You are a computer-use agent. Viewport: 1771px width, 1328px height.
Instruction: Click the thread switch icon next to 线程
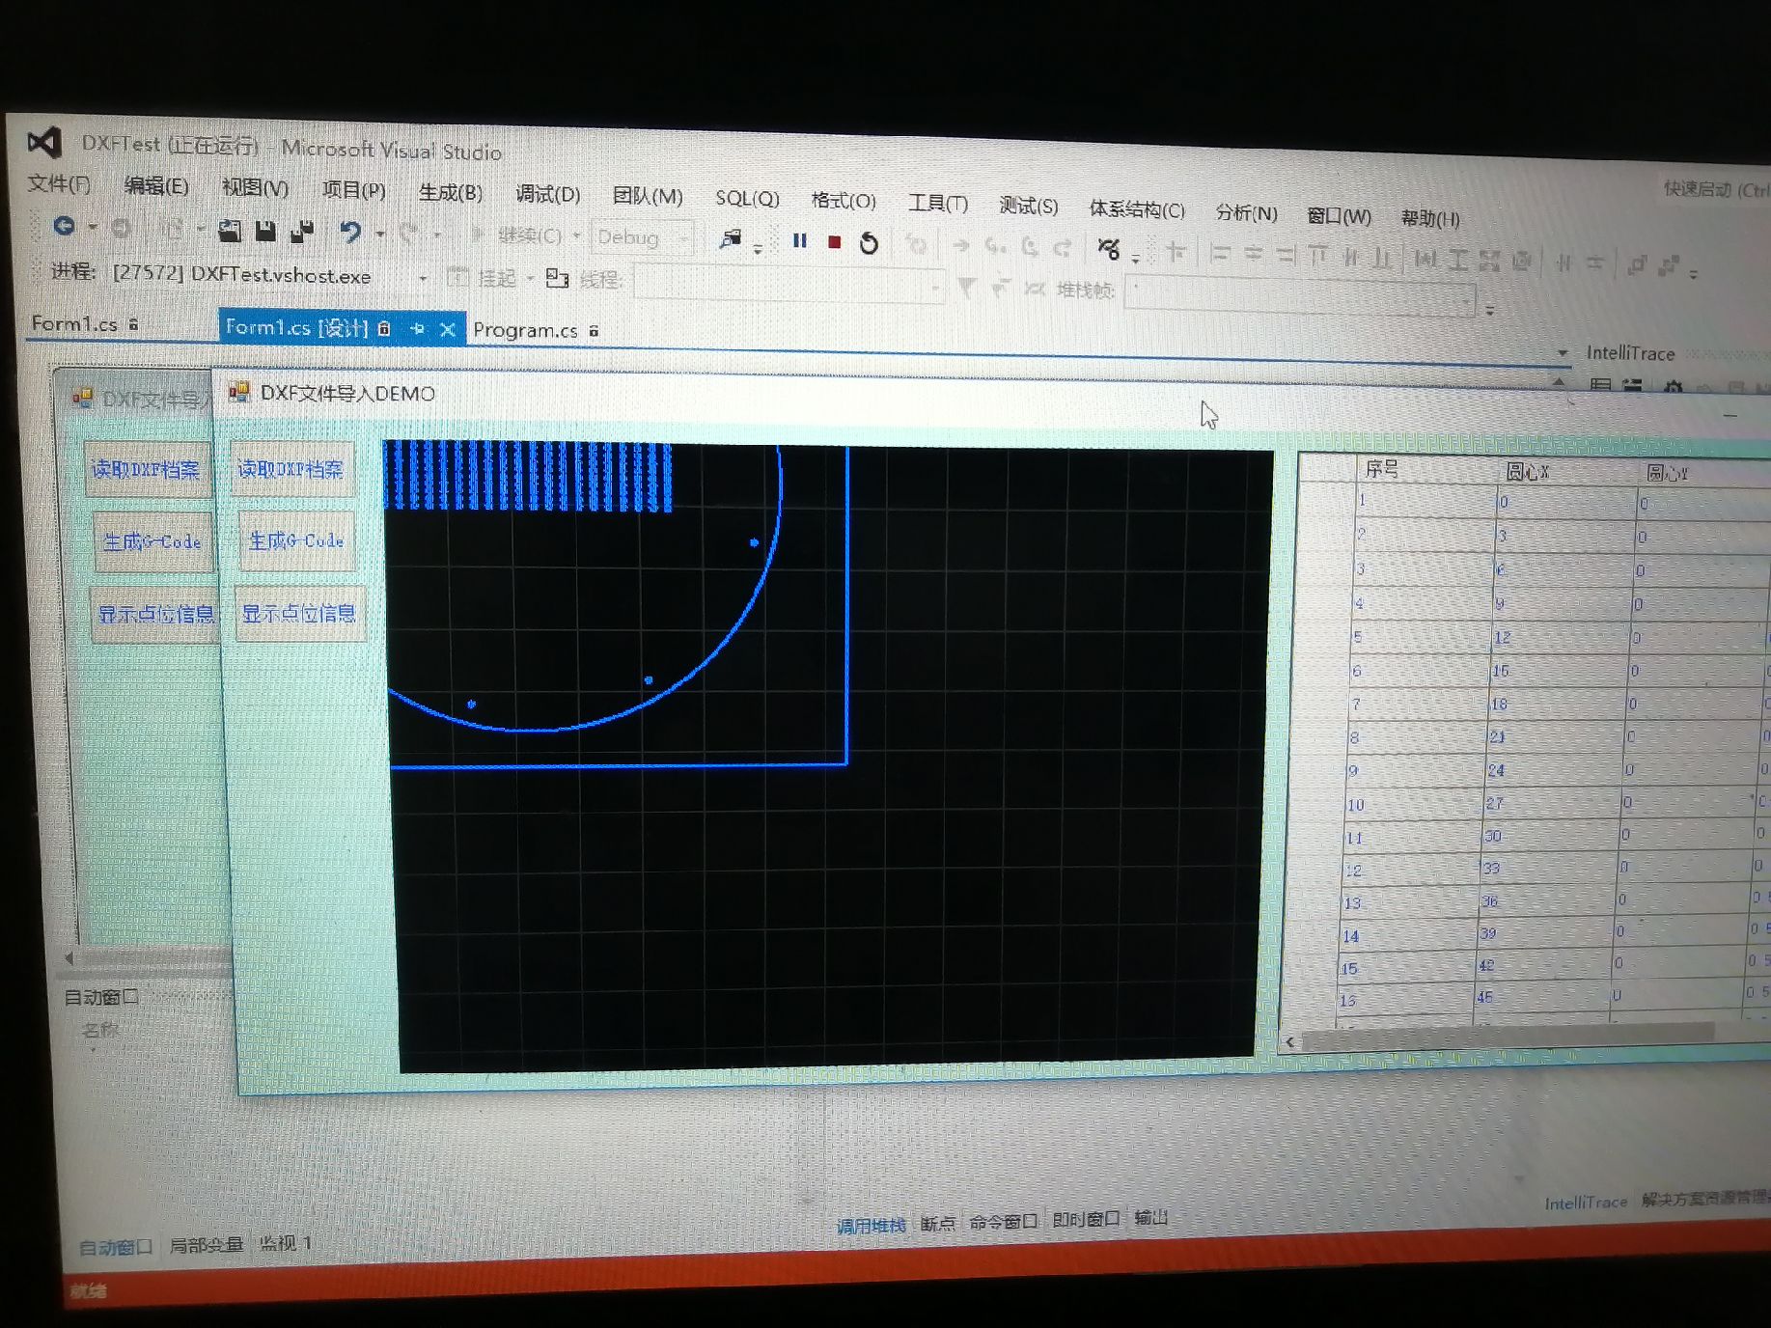click(x=557, y=278)
